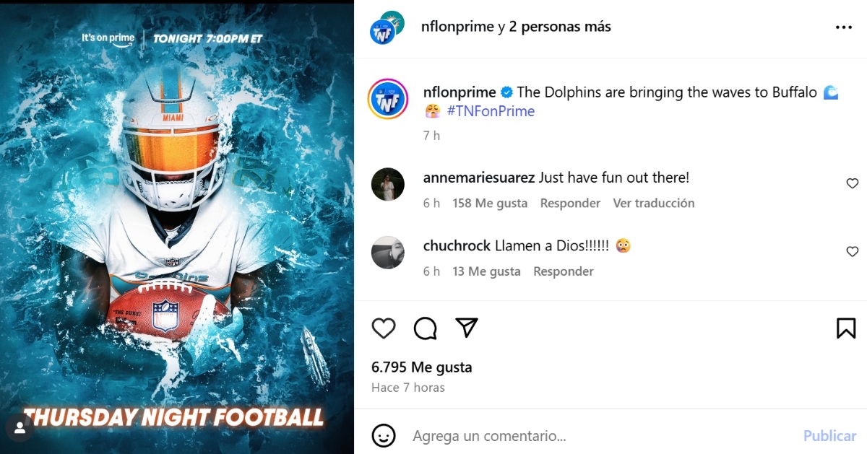Click the Publicar button
The width and height of the screenshot is (867, 454).
[829, 436]
